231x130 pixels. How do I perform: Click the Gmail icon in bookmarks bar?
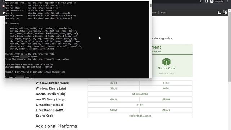(3, 6)
